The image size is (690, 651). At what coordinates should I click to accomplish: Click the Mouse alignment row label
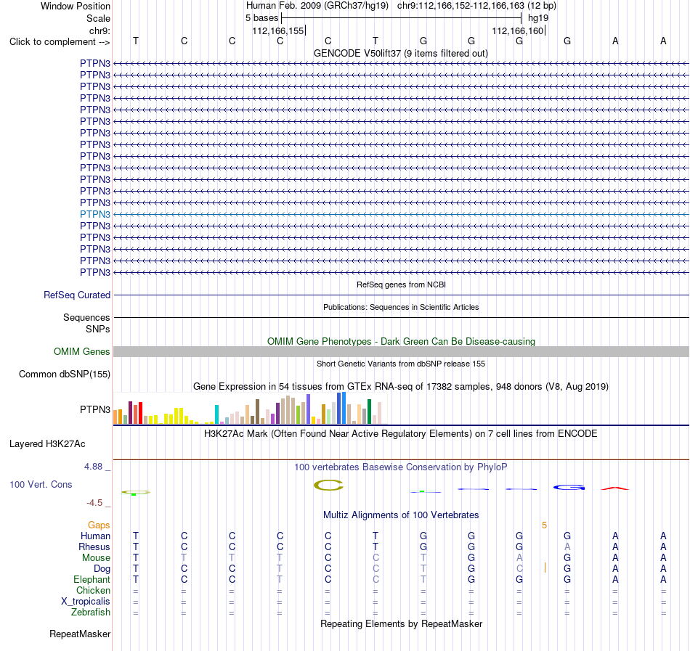(x=96, y=558)
